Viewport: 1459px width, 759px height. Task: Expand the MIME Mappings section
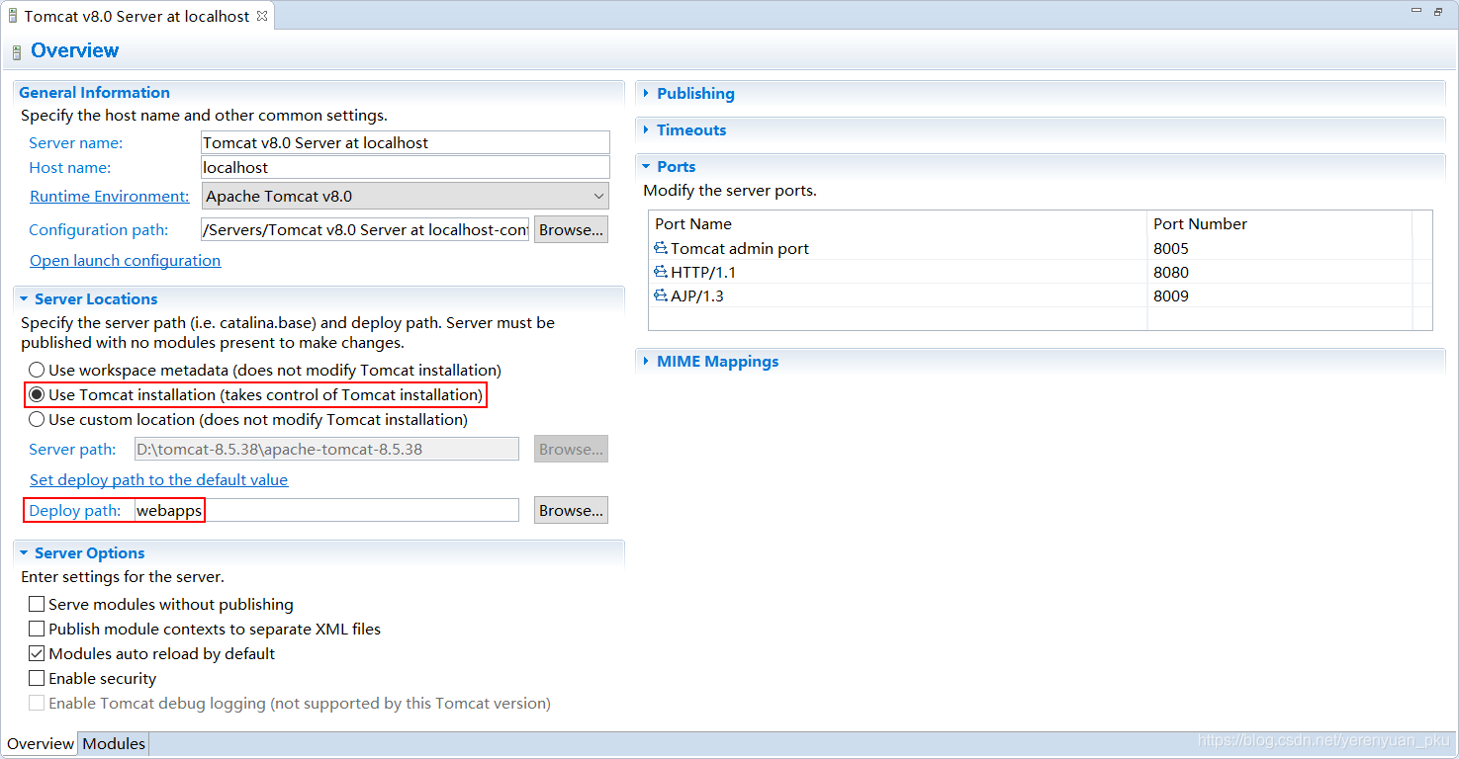click(646, 361)
